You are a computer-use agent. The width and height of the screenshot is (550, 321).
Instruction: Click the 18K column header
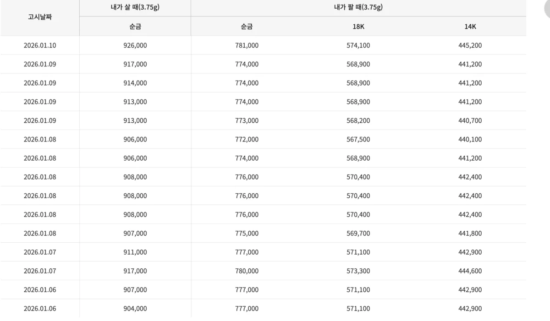pos(358,27)
